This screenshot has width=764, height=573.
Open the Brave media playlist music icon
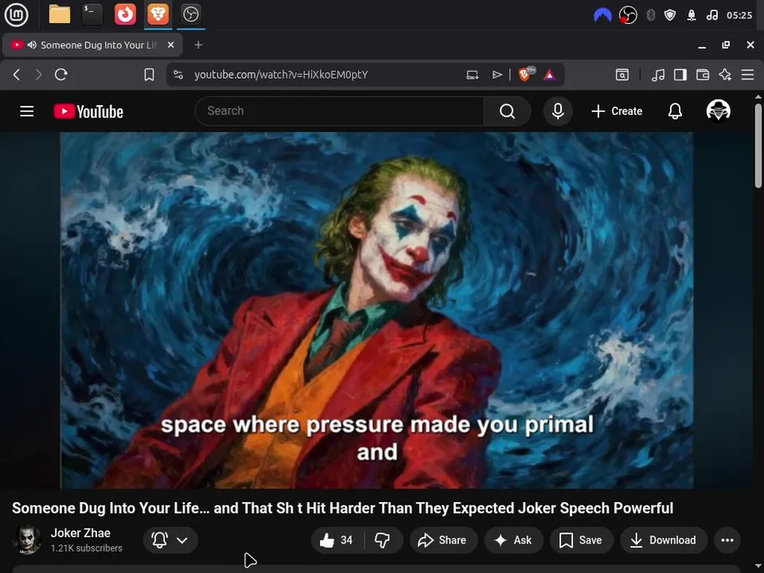(x=658, y=75)
